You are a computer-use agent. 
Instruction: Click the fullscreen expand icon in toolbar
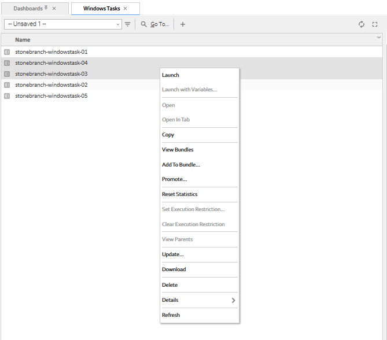pyautogui.click(x=375, y=24)
